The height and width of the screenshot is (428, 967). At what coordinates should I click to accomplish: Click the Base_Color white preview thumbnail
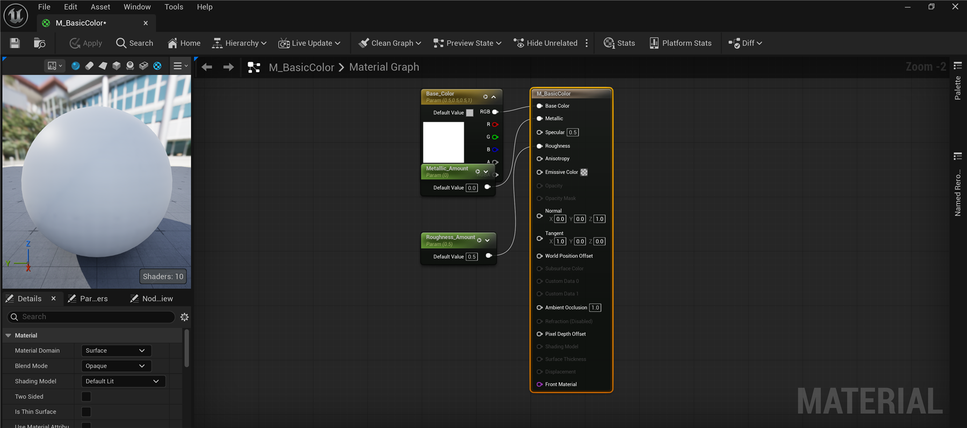(443, 142)
